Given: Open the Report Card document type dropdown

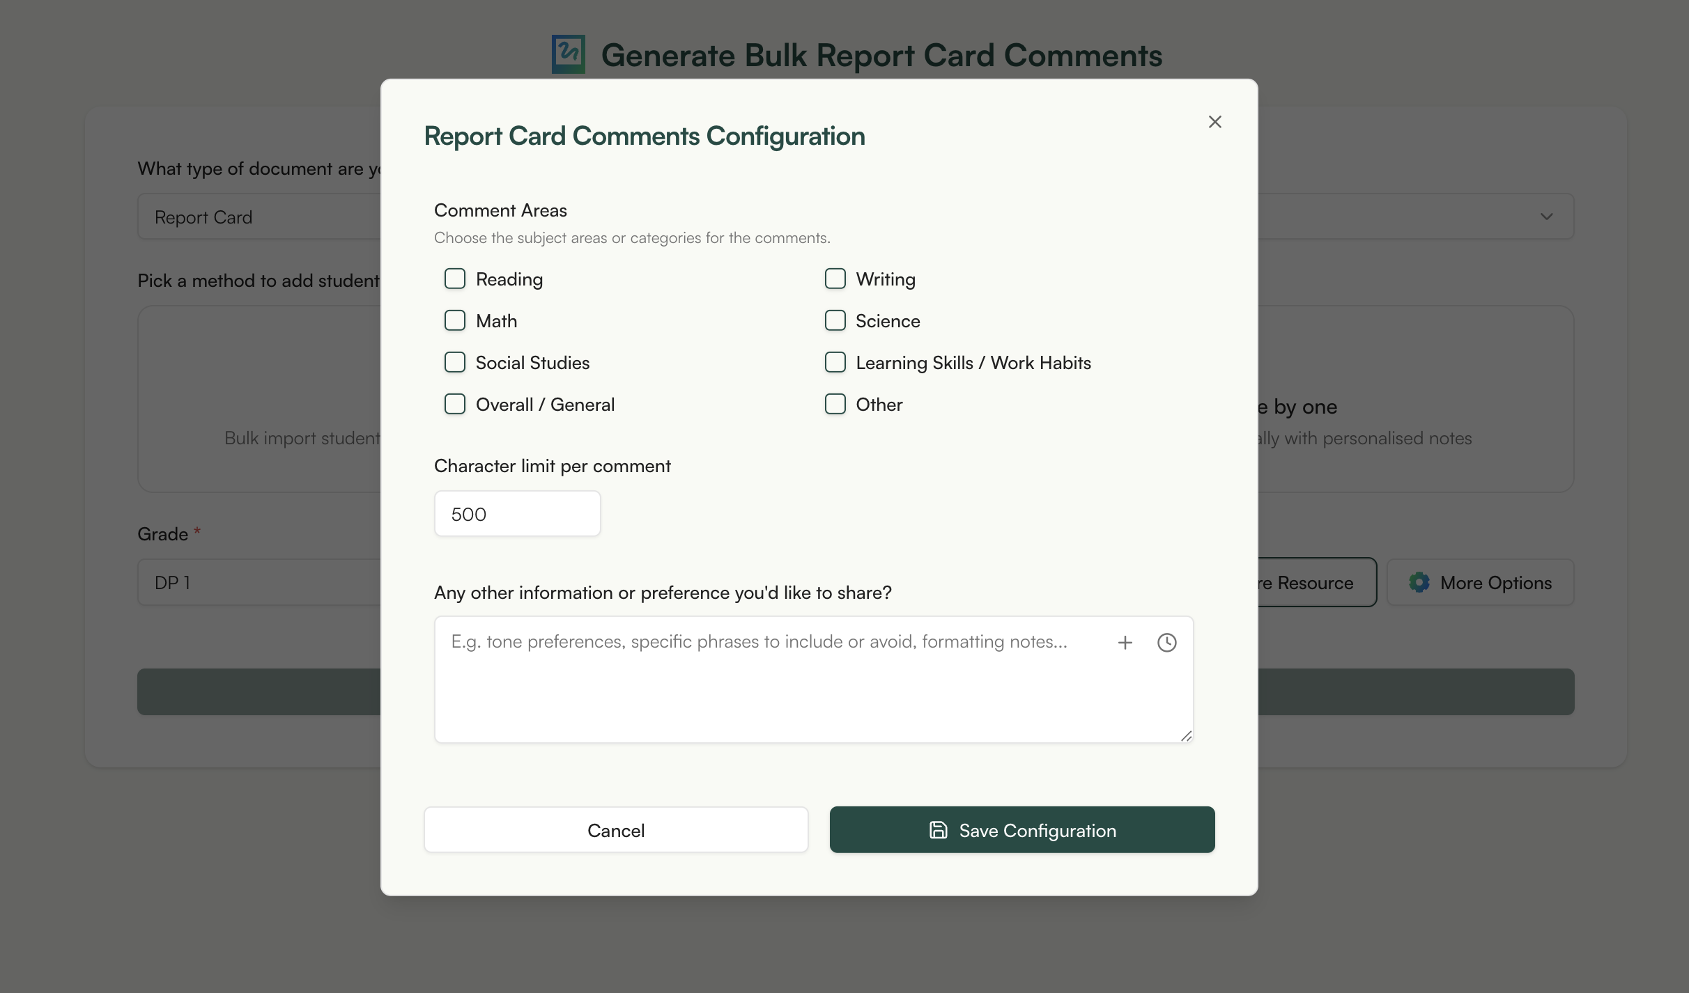Looking at the screenshot, I should coord(258,217).
